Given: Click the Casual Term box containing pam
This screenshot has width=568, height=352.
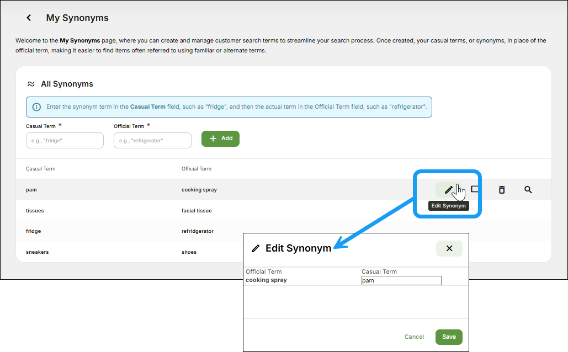Looking at the screenshot, I should (401, 281).
